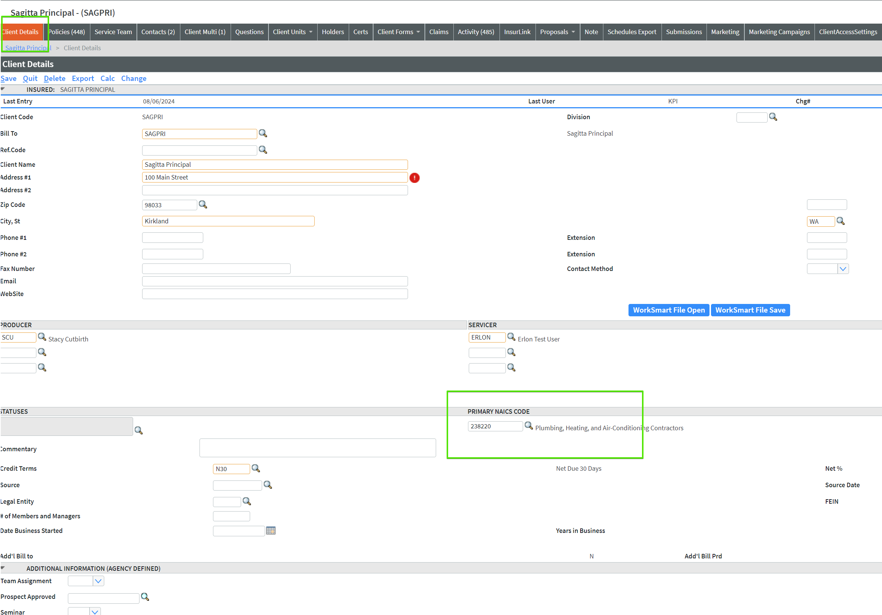Click the Prospect Approved search icon
This screenshot has width=882, height=615.
coord(145,597)
